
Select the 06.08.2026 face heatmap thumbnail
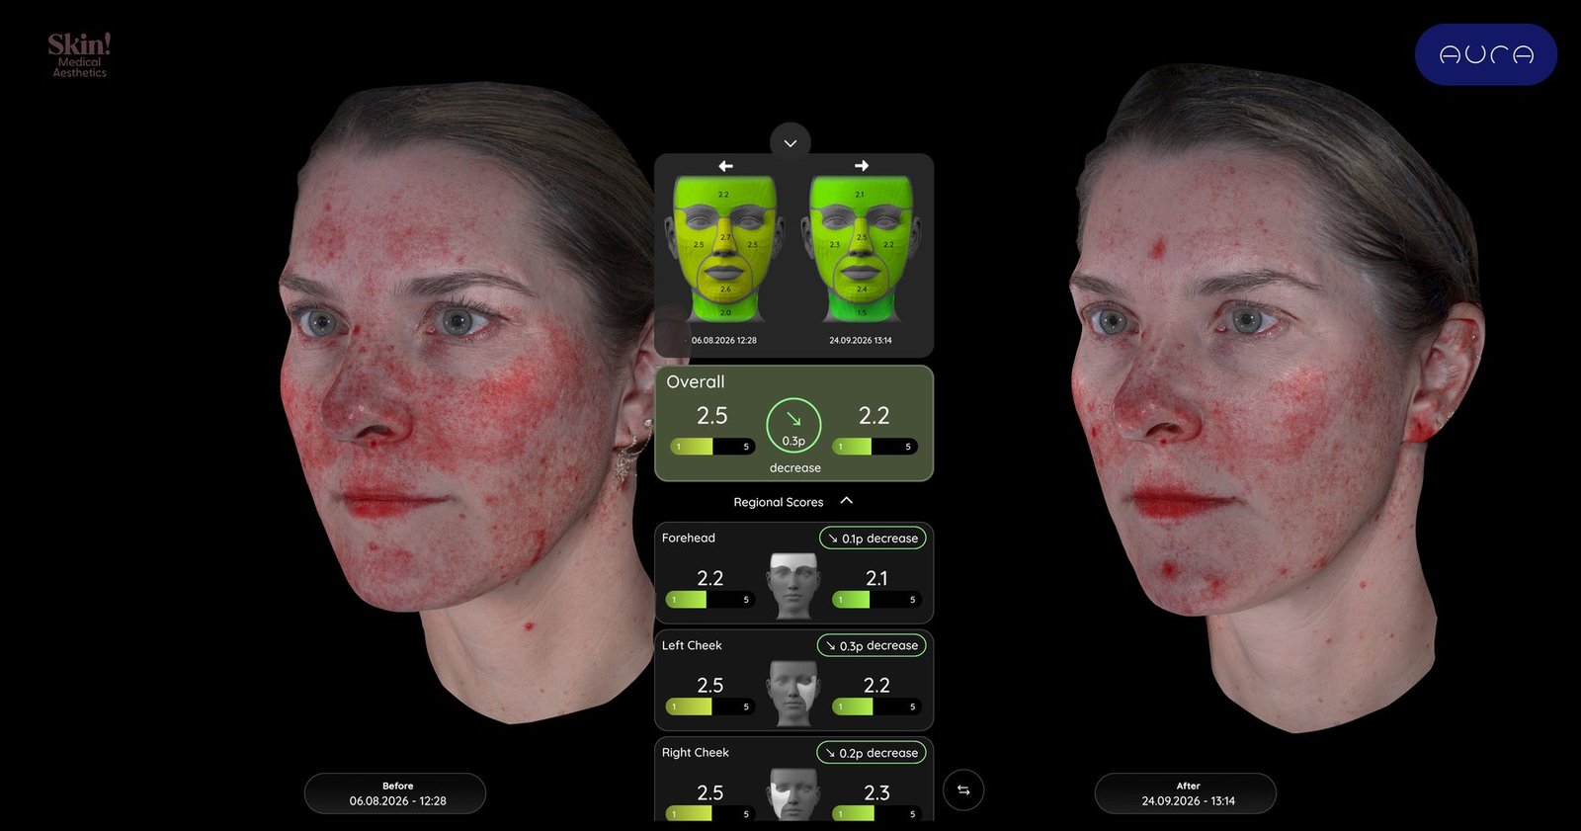point(724,250)
